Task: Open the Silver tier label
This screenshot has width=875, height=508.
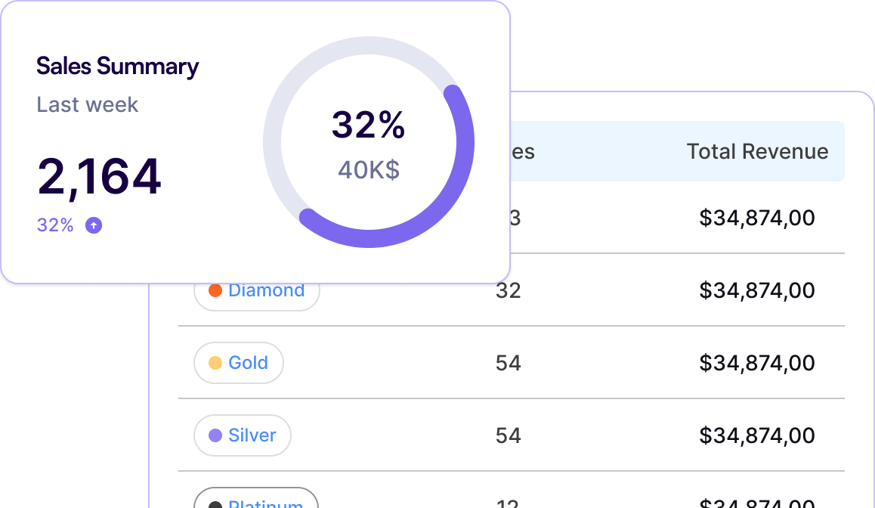Action: pos(252,435)
